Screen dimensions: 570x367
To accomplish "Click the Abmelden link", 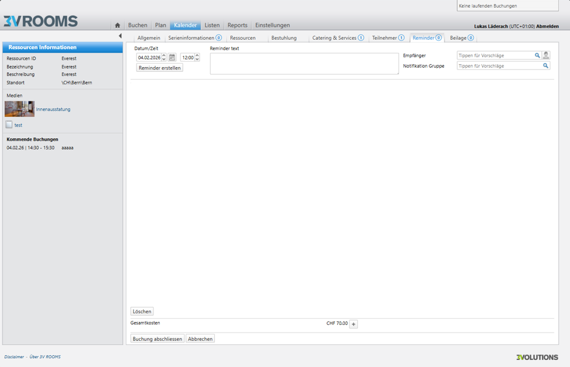I will 547,26.
